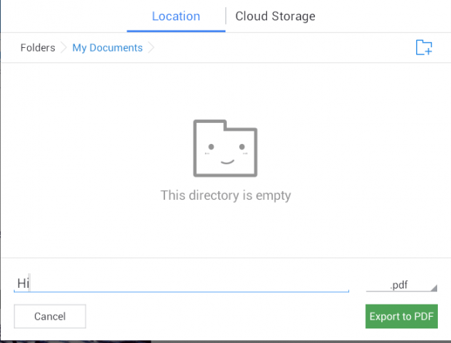Cancel the export dialog
This screenshot has width=451, height=343.
(x=49, y=316)
